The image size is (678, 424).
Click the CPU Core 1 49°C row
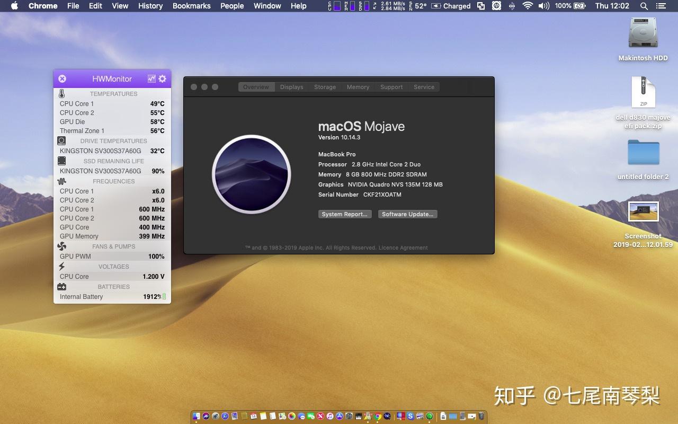(112, 104)
